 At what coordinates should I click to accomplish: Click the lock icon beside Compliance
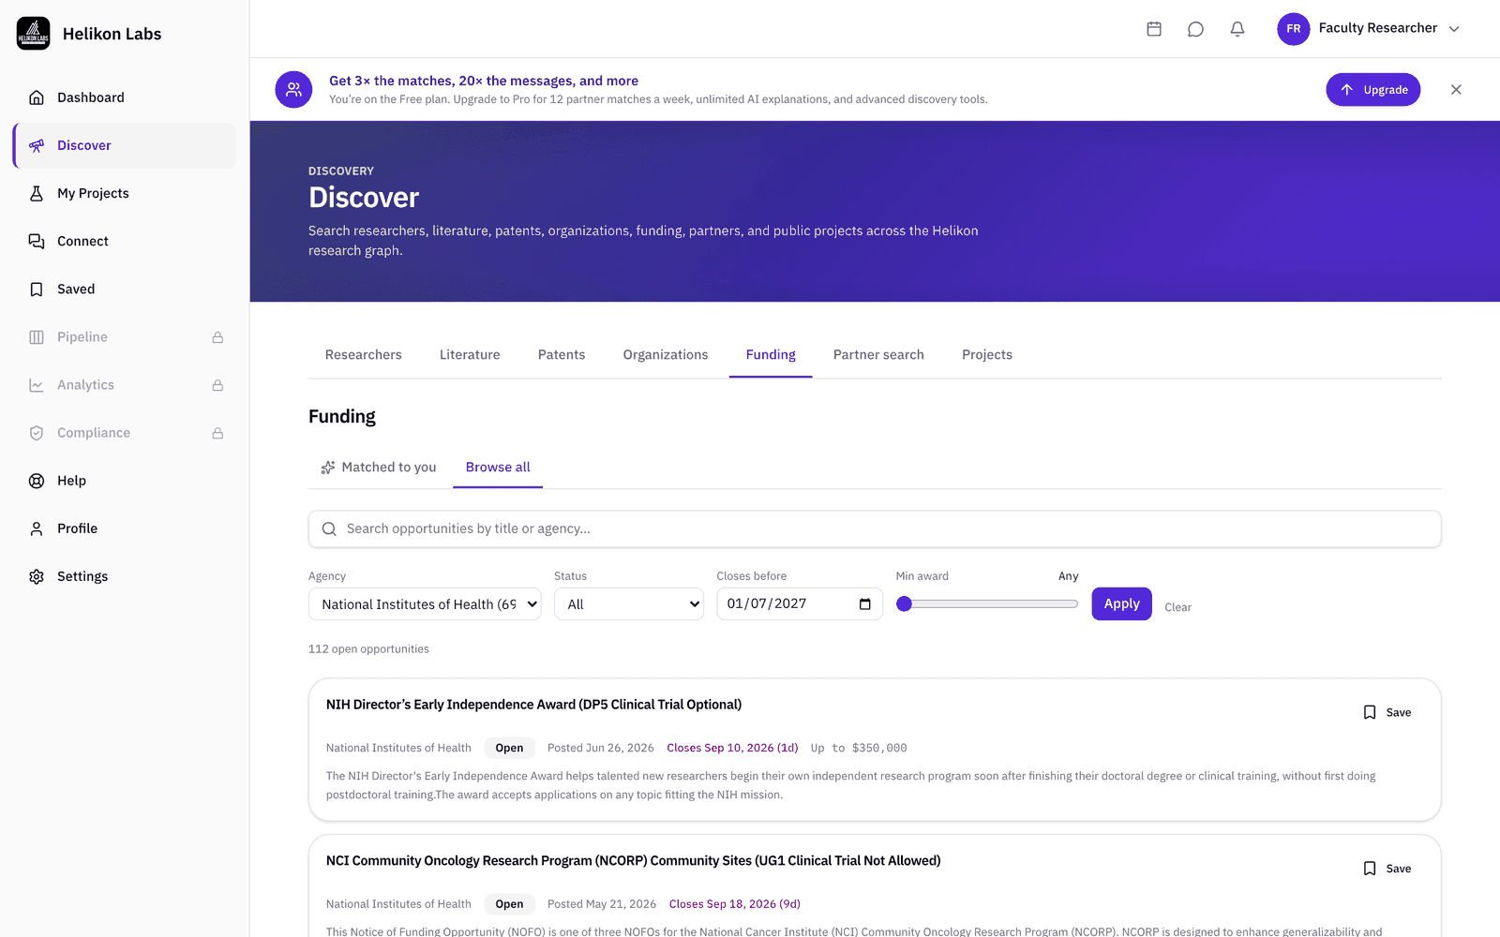[217, 433]
